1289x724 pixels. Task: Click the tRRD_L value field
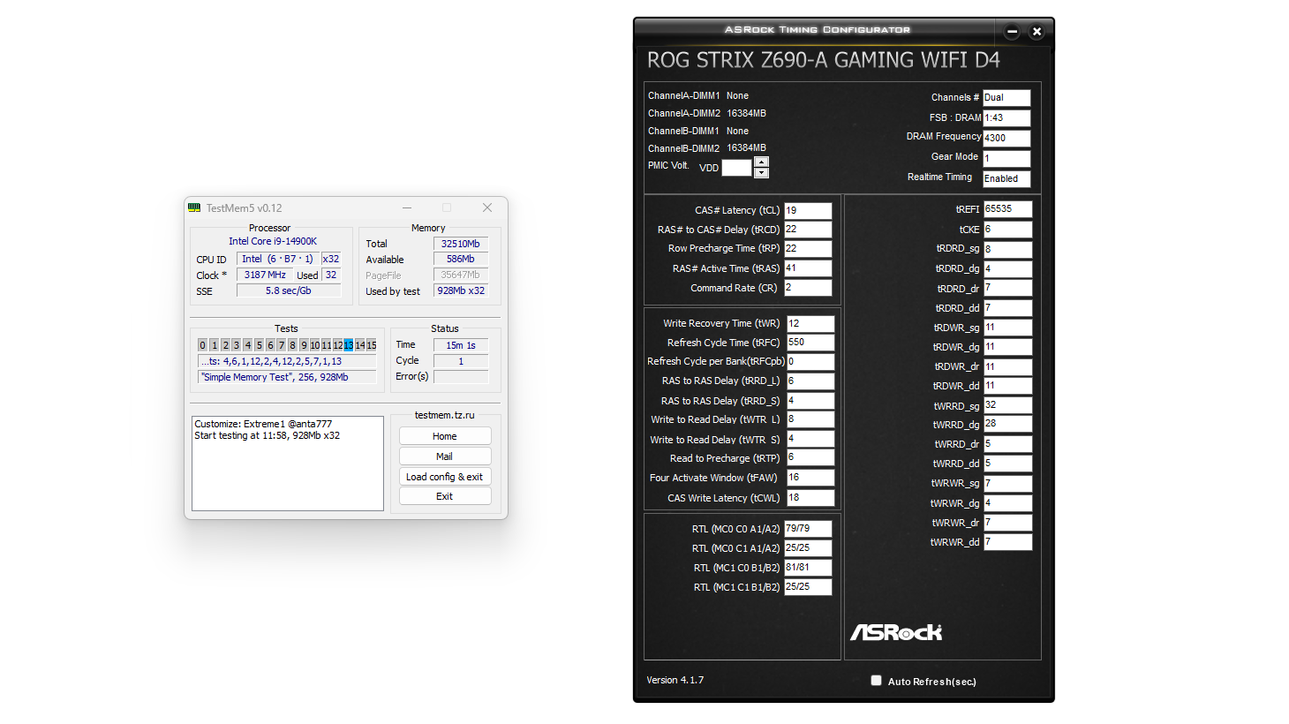pos(810,381)
